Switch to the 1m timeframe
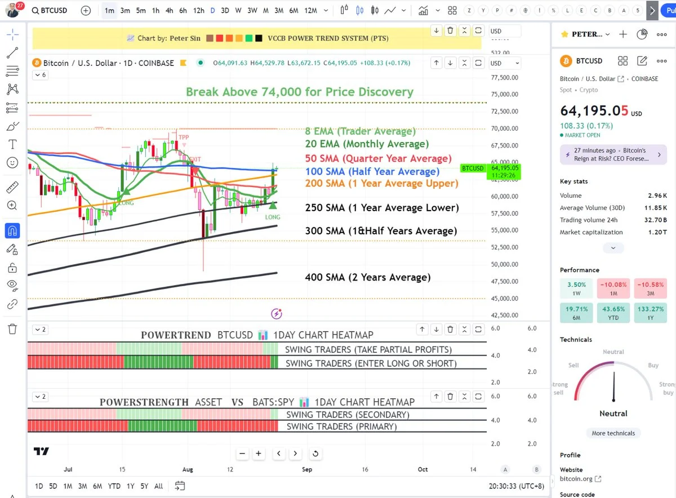The height and width of the screenshot is (498, 676). pyautogui.click(x=109, y=10)
